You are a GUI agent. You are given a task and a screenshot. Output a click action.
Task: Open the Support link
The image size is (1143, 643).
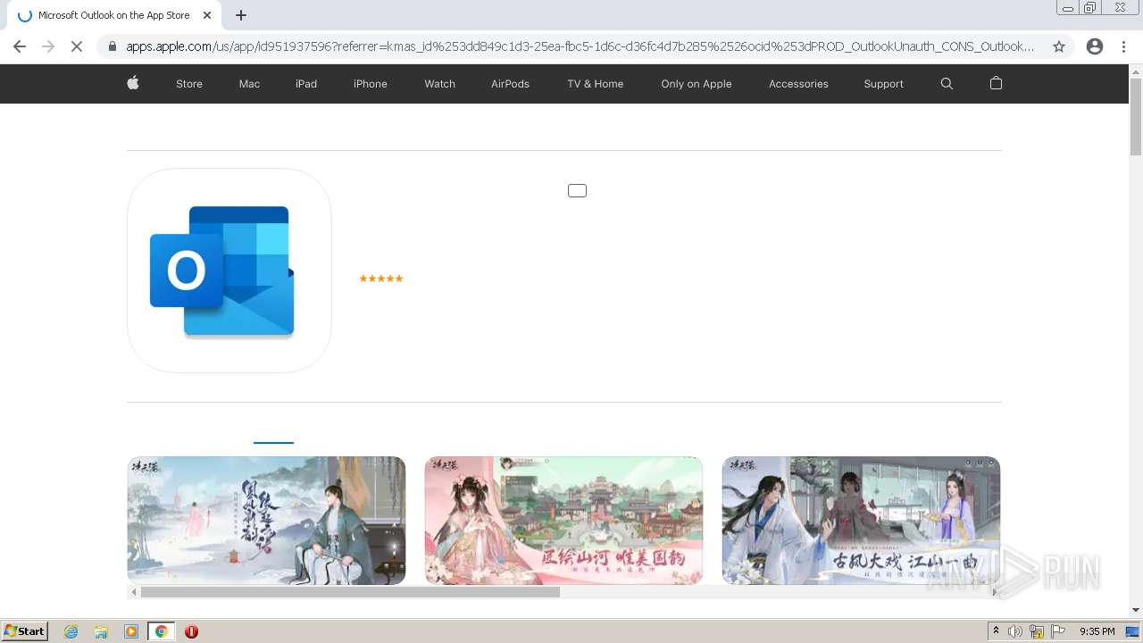[x=883, y=84]
